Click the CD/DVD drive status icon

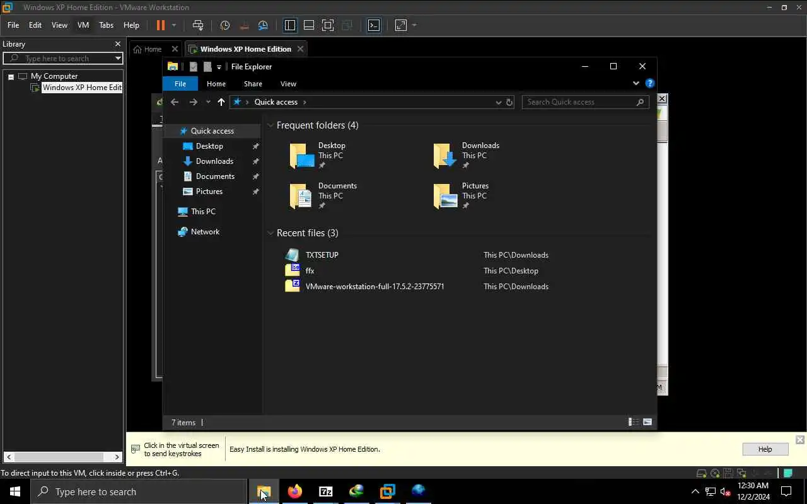(x=714, y=473)
